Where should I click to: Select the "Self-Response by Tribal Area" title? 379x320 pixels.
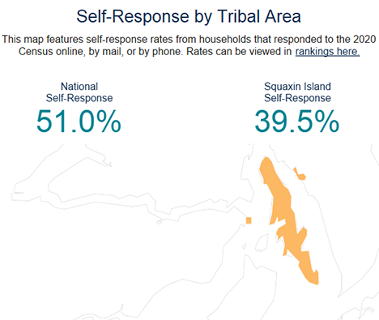[x=189, y=16]
